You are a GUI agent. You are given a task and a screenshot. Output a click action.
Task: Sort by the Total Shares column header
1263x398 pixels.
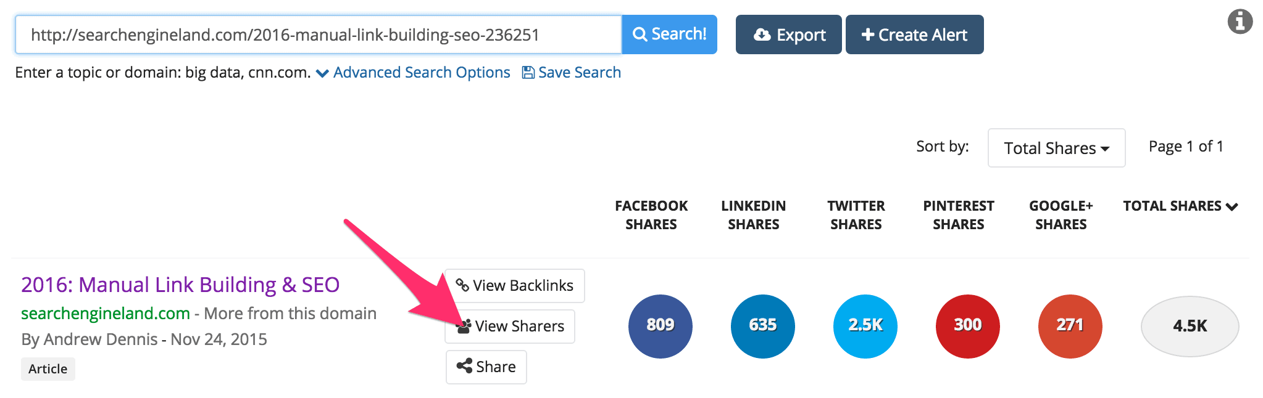coord(1180,206)
